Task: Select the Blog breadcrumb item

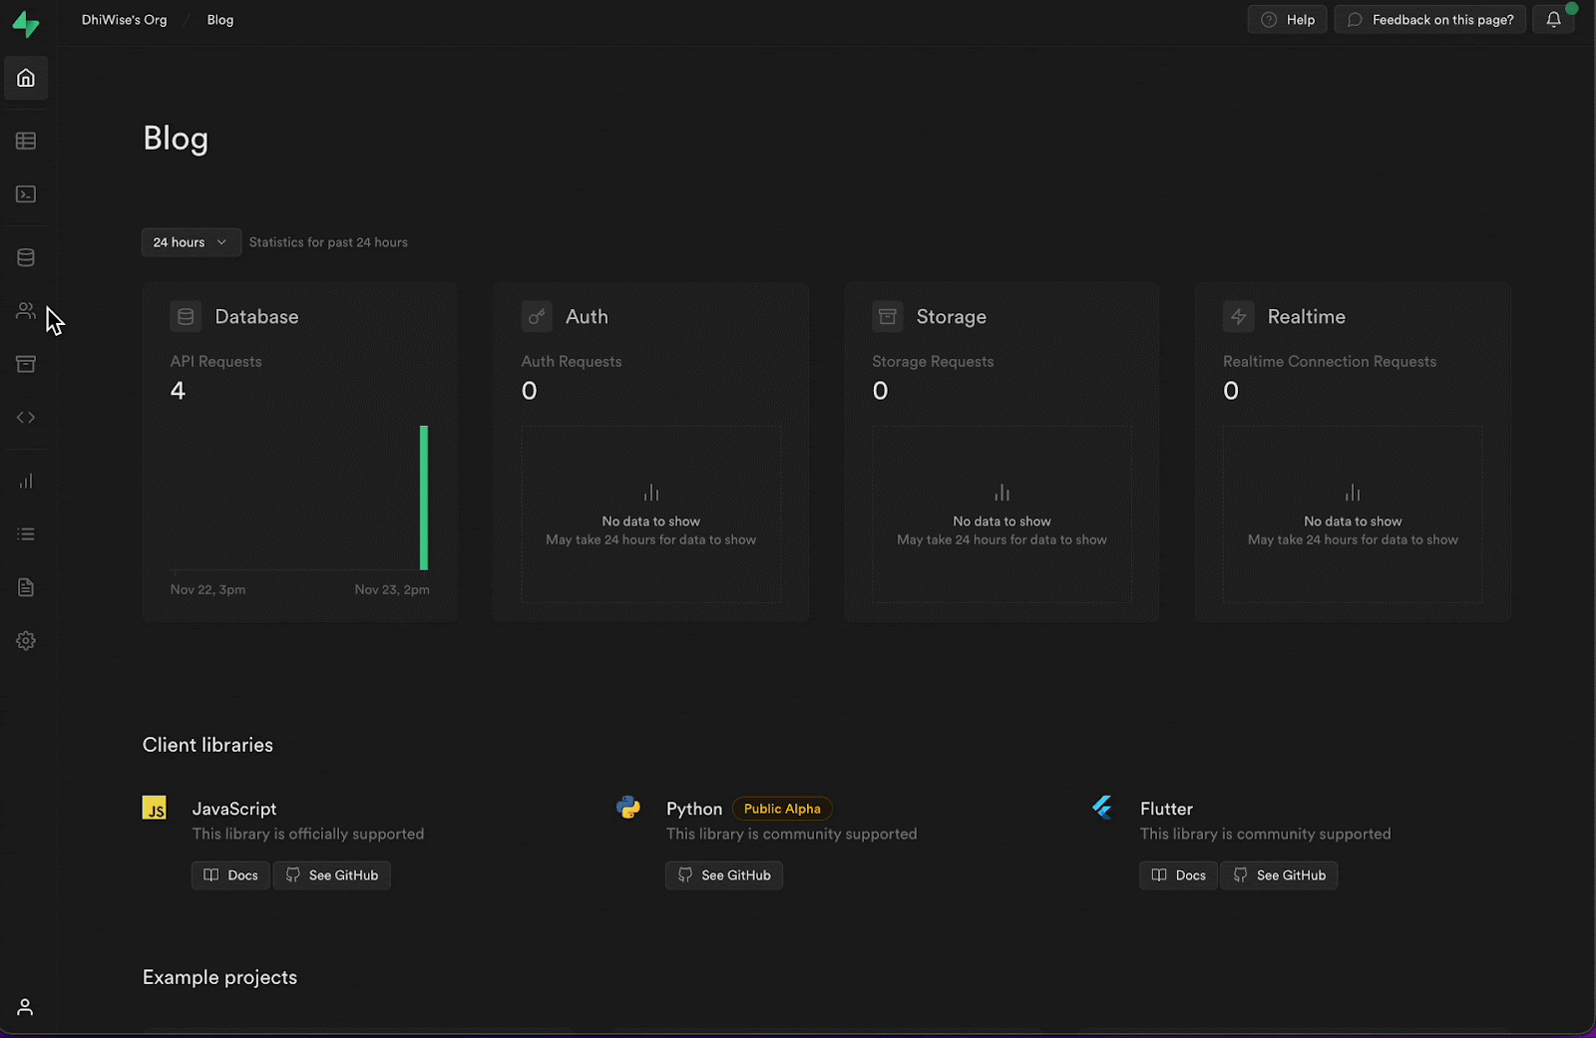Action: tap(219, 19)
